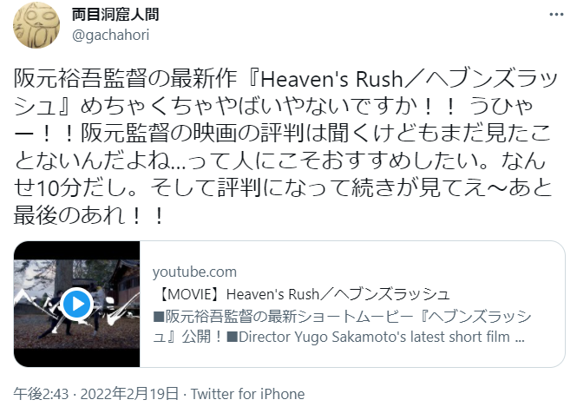Image resolution: width=577 pixels, height=413 pixels.
Task: Click the tweet line containing 阪元監督の映画の評判
Action: point(283,134)
